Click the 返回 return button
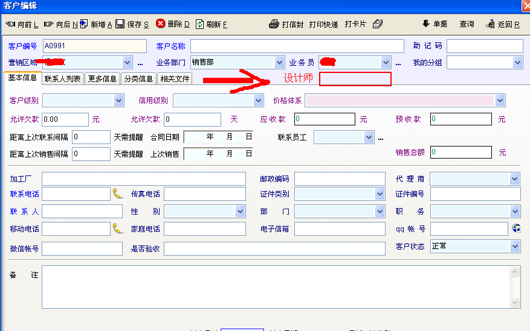This screenshot has width=530, height=331. click(503, 25)
